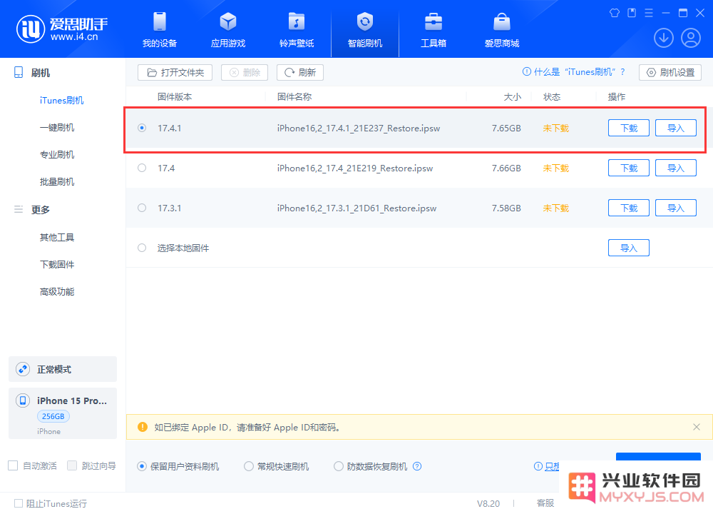Viewport: 713px width, 514px height.
Task: Click the skin shirt icon in title bar
Action: click(x=615, y=13)
